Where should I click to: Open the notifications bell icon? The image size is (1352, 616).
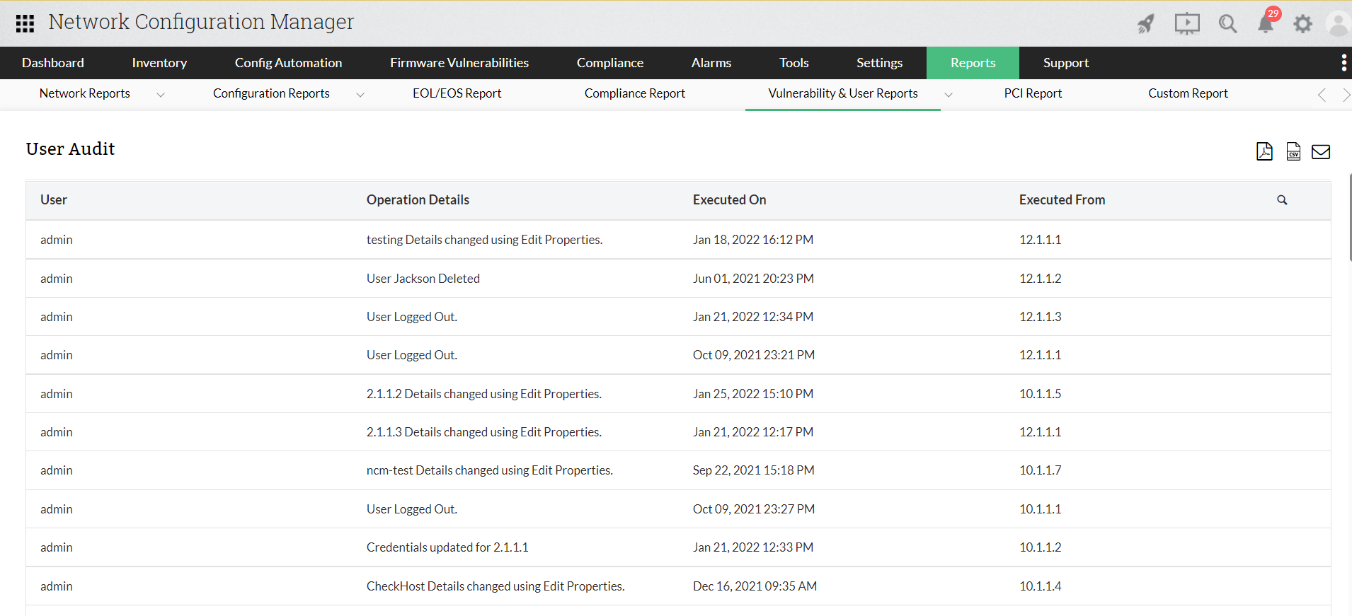pos(1266,23)
